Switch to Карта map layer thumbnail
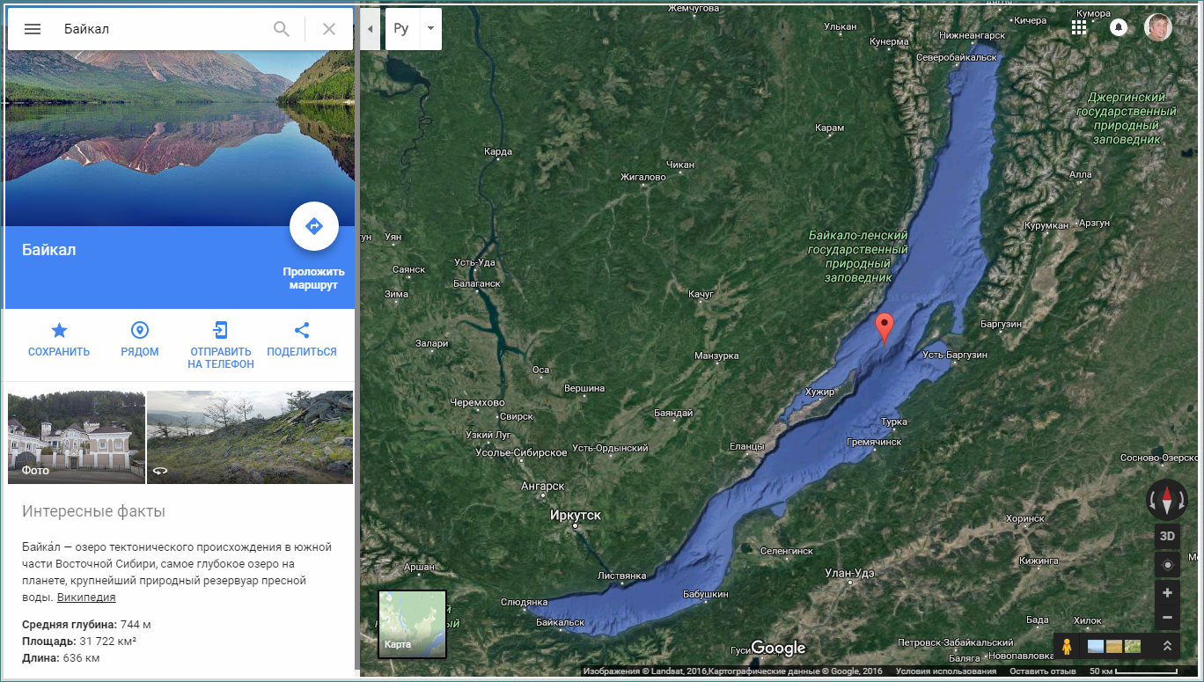The image size is (1204, 682). coord(412,624)
